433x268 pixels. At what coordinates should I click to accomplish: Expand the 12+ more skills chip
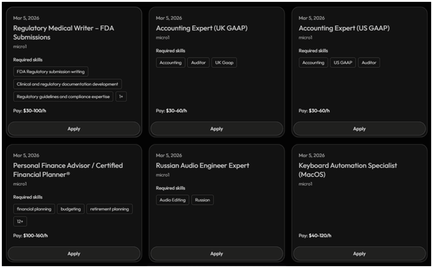coord(20,221)
